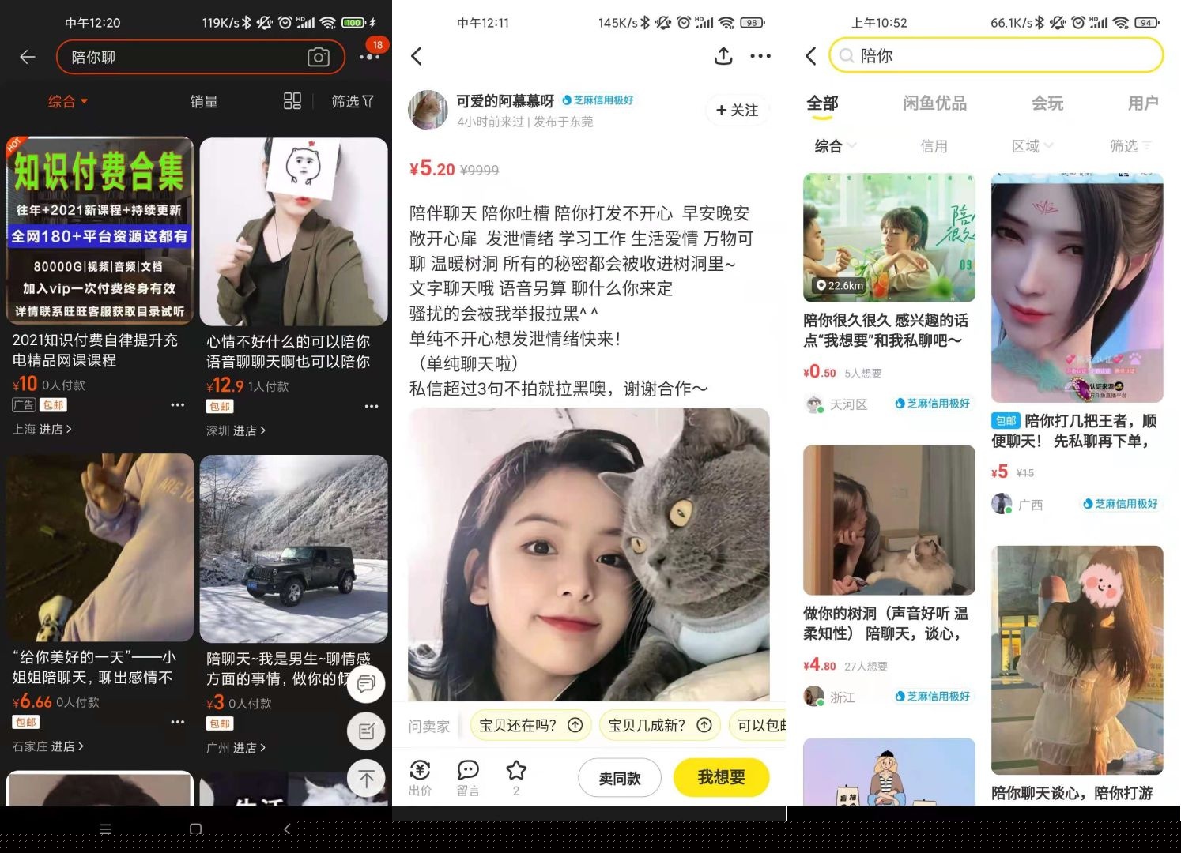Tap the 卖同款 button
Image resolution: width=1181 pixels, height=853 pixels.
(620, 778)
